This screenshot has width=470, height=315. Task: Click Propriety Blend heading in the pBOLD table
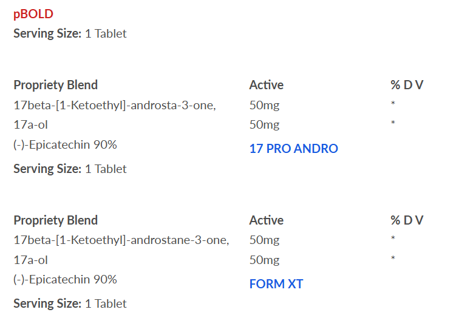(56, 85)
